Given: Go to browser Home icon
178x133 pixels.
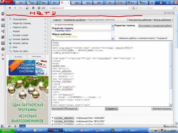Looking at the screenshot, I should pyautogui.click(x=33, y=8).
